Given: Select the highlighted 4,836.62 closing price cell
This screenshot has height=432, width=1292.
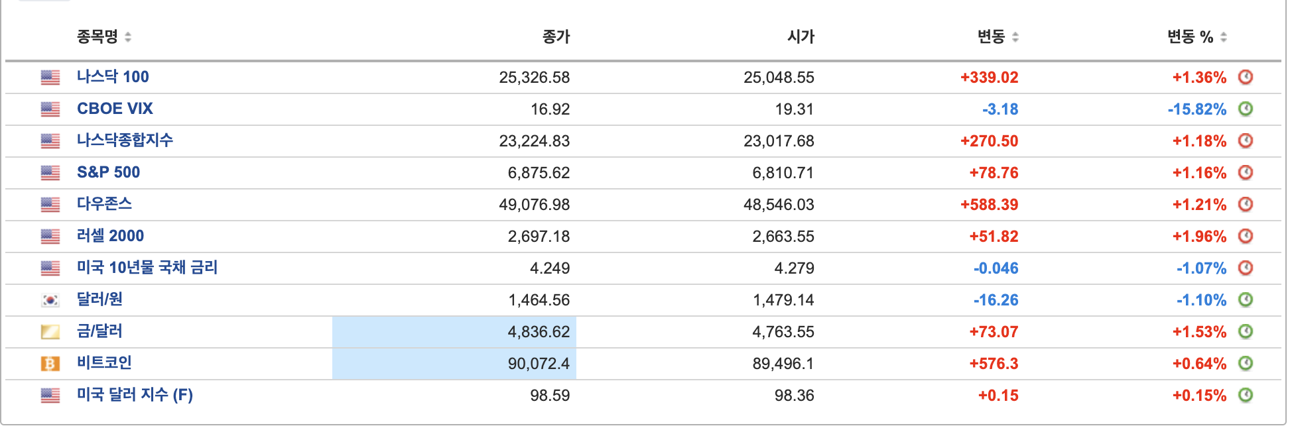Looking at the screenshot, I should (x=454, y=332).
